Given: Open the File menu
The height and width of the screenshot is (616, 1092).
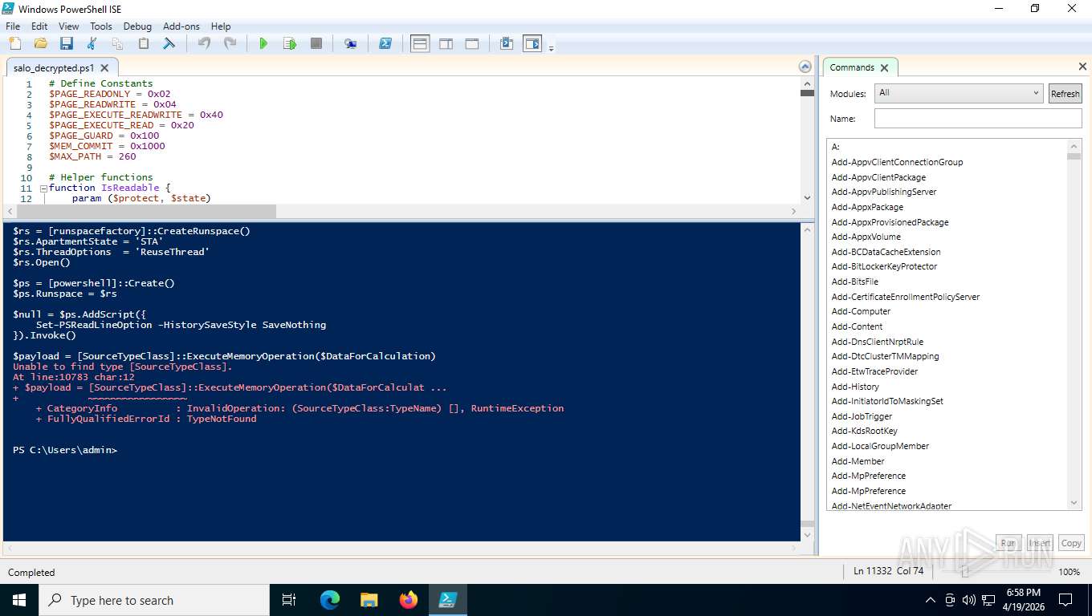Looking at the screenshot, I should [13, 26].
